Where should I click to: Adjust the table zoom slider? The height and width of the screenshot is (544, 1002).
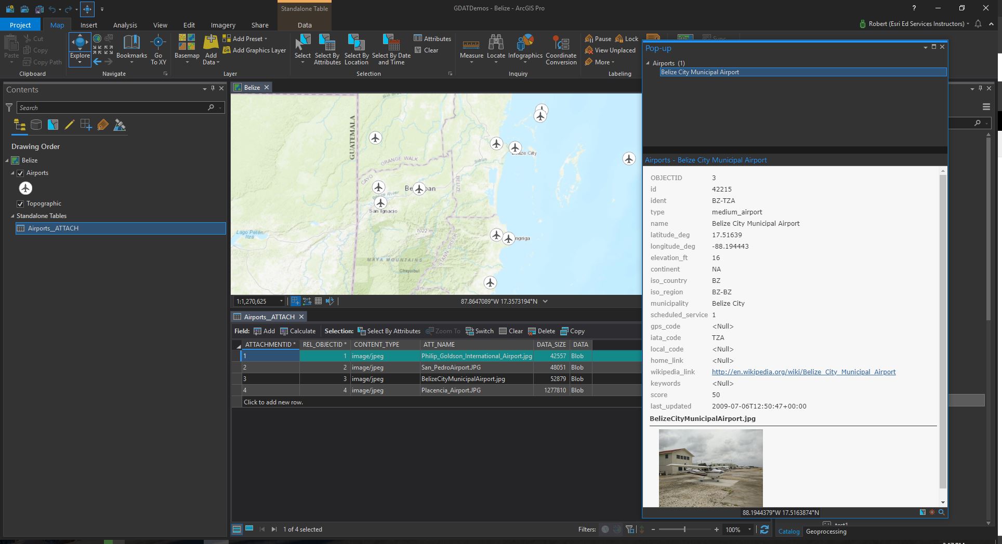coord(684,529)
